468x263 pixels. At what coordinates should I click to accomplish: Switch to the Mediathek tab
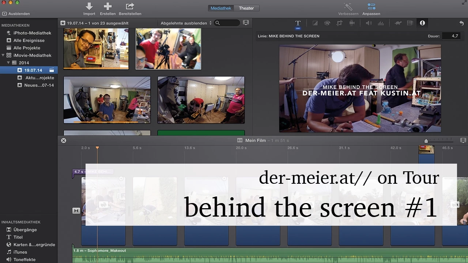[221, 8]
